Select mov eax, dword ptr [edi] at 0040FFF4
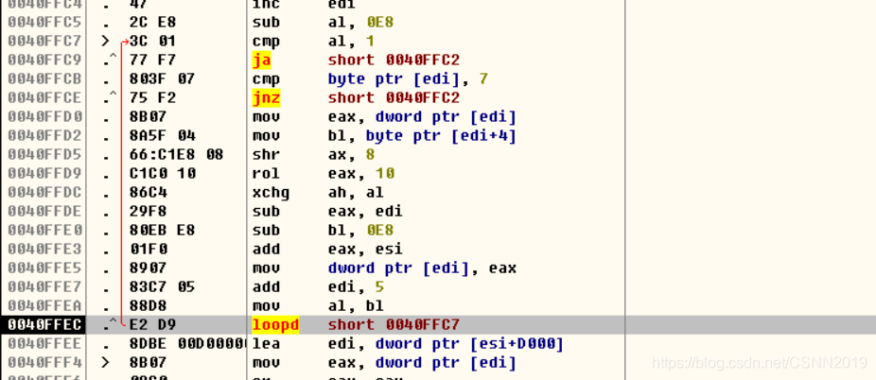Screen dimensions: 876x380 384,363
